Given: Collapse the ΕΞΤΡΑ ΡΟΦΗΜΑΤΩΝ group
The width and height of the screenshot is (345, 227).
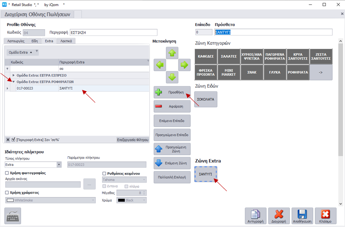Looking at the screenshot, I should tap(14, 82).
